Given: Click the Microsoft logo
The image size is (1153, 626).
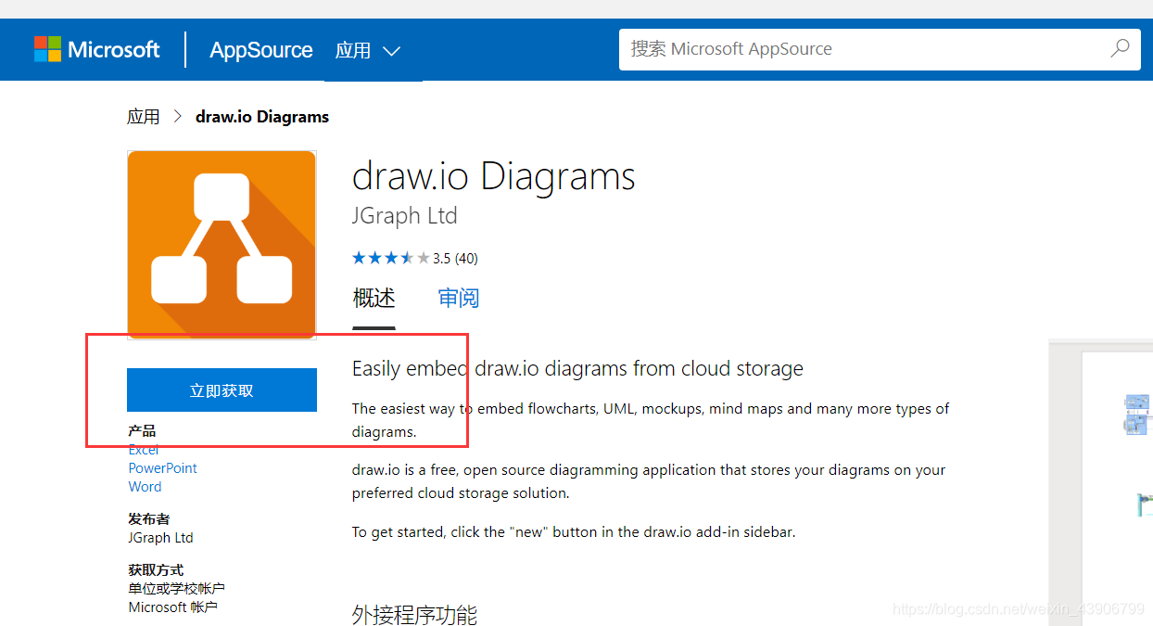Looking at the screenshot, I should coord(96,49).
